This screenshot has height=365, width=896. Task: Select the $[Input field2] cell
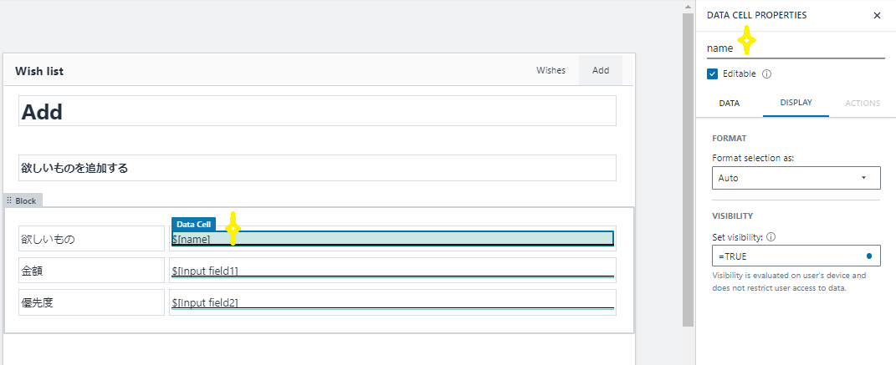coord(392,302)
